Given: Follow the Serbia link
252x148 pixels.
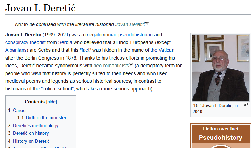Looking at the screenshot, I should (x=65, y=43).
